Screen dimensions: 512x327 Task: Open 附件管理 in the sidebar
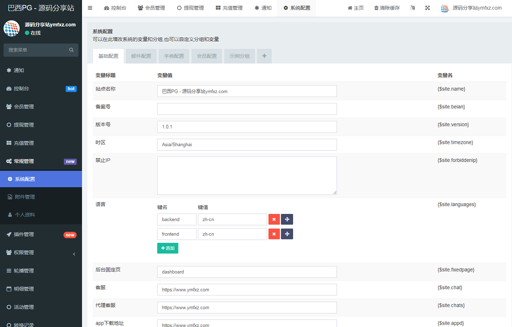click(25, 197)
